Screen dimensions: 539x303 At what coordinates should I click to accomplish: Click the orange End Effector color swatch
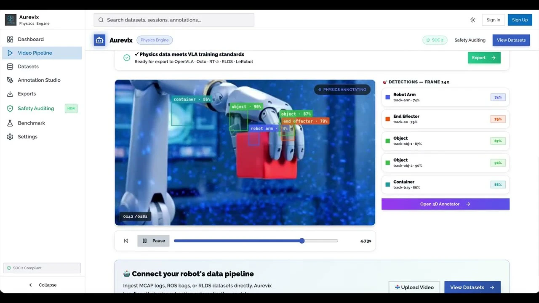point(388,119)
